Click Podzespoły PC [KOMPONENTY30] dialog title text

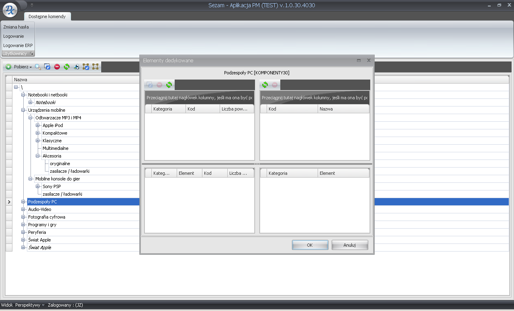pos(257,73)
